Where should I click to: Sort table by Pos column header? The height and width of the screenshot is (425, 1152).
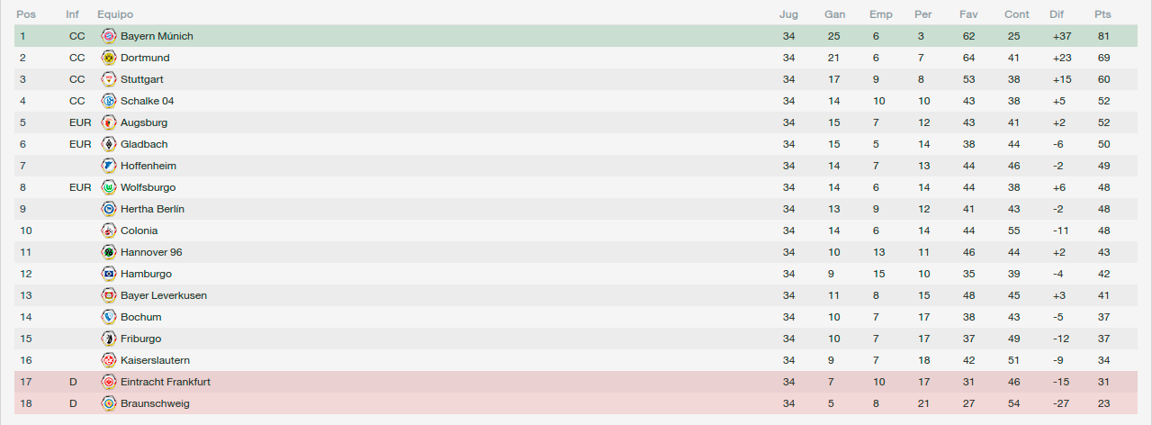pyautogui.click(x=25, y=14)
